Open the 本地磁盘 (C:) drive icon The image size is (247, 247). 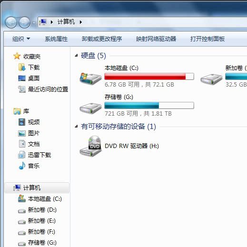pyautogui.click(x=90, y=79)
